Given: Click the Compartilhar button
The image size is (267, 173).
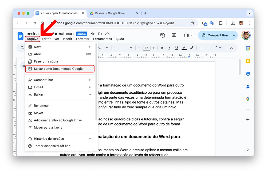Looking at the screenshot, I should (215, 35).
